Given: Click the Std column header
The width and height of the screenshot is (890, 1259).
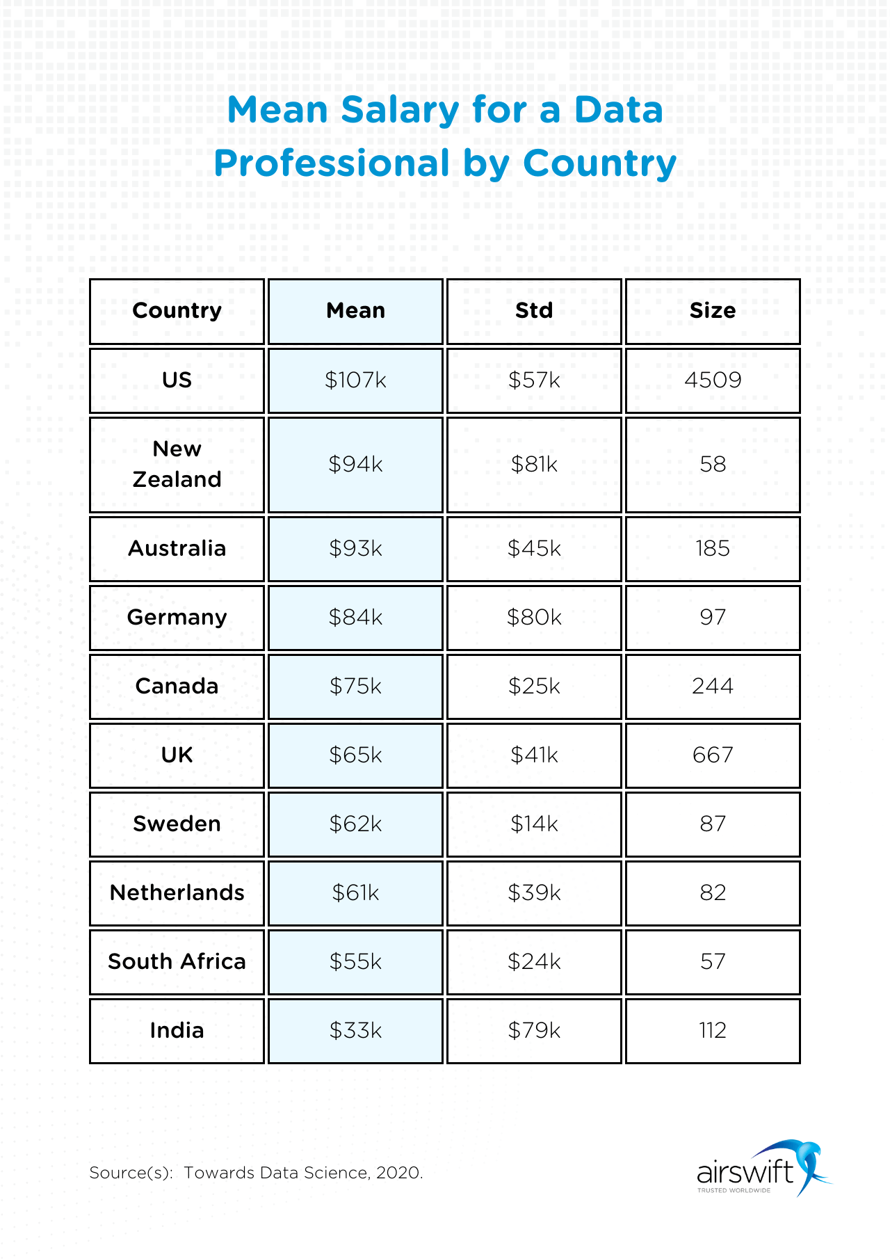Looking at the screenshot, I should [534, 311].
